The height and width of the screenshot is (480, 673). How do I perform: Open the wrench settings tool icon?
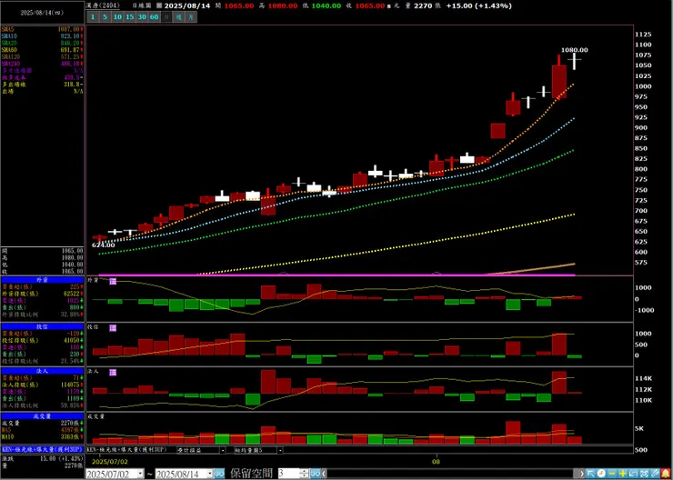click(x=655, y=474)
